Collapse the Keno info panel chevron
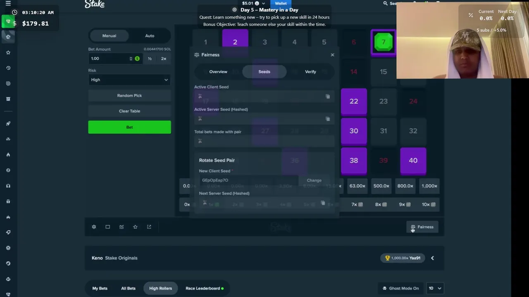This screenshot has width=529, height=297. [x=432, y=258]
